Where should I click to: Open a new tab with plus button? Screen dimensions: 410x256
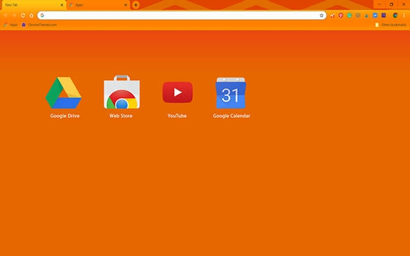click(x=136, y=4)
